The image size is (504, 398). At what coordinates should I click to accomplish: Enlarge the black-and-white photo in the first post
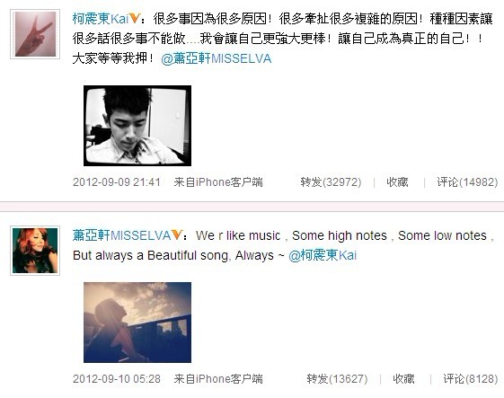point(137,126)
